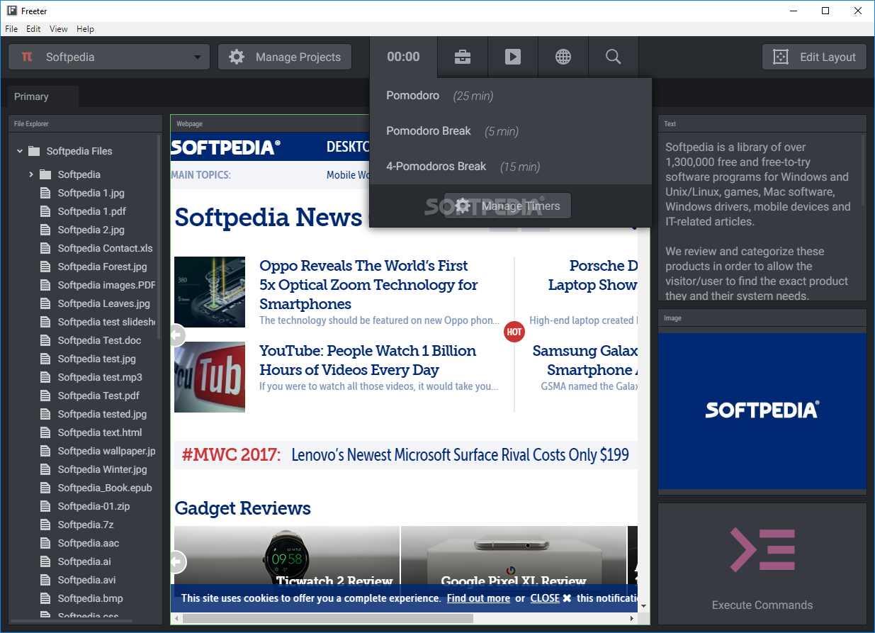
Task: Click the Manage Projects button
Action: [285, 57]
